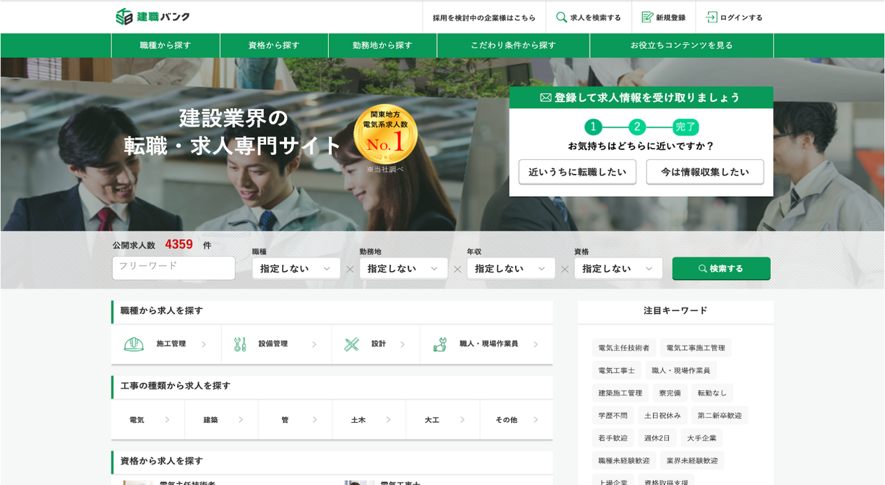This screenshot has height=485, width=885.
Task: Click 大手企業 keyword tag
Action: pyautogui.click(x=701, y=438)
